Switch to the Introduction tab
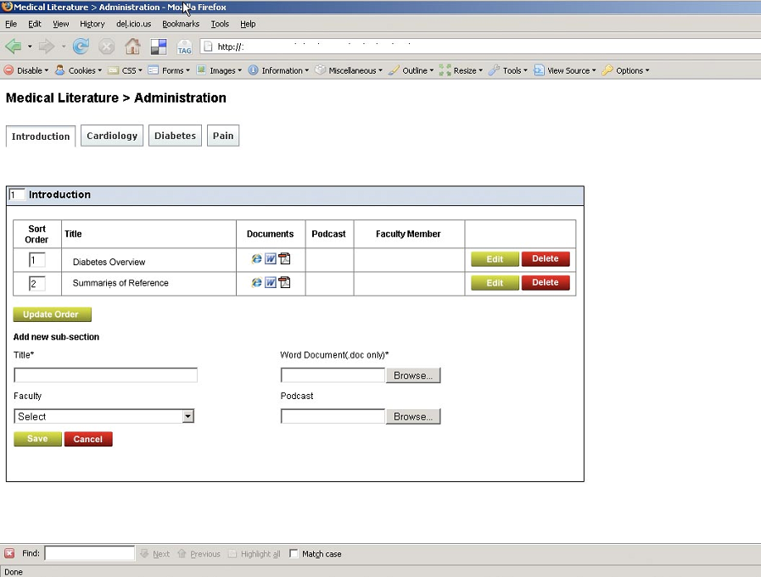This screenshot has height=577, width=761. (41, 136)
